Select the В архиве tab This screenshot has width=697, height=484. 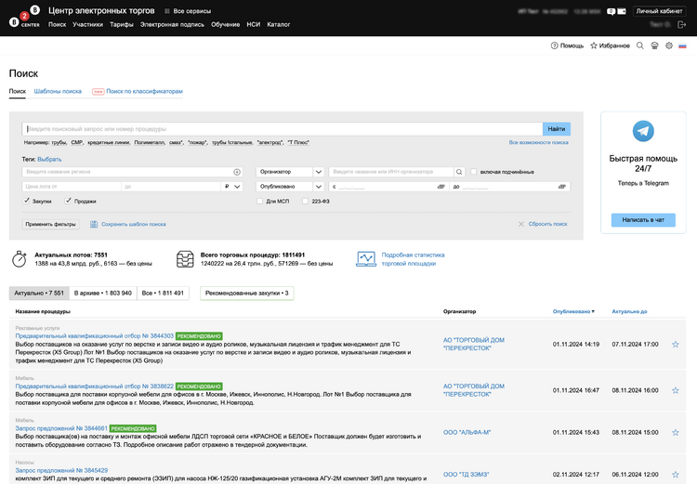(102, 294)
